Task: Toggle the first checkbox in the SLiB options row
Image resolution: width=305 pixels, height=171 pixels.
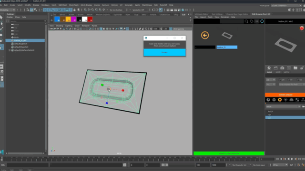Action: click(x=280, y=80)
